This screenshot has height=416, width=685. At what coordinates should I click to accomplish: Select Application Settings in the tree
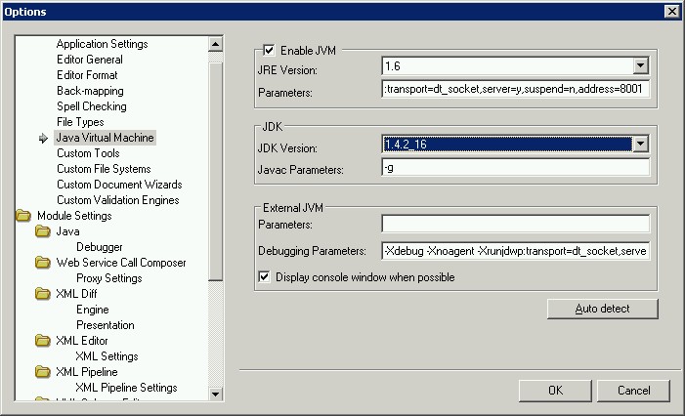(x=102, y=44)
